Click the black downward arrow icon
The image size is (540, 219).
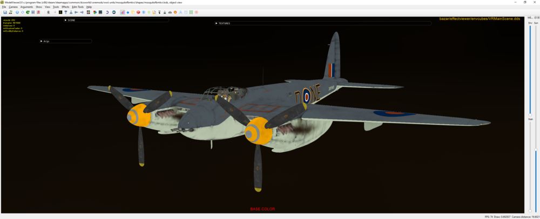[x=160, y=12]
